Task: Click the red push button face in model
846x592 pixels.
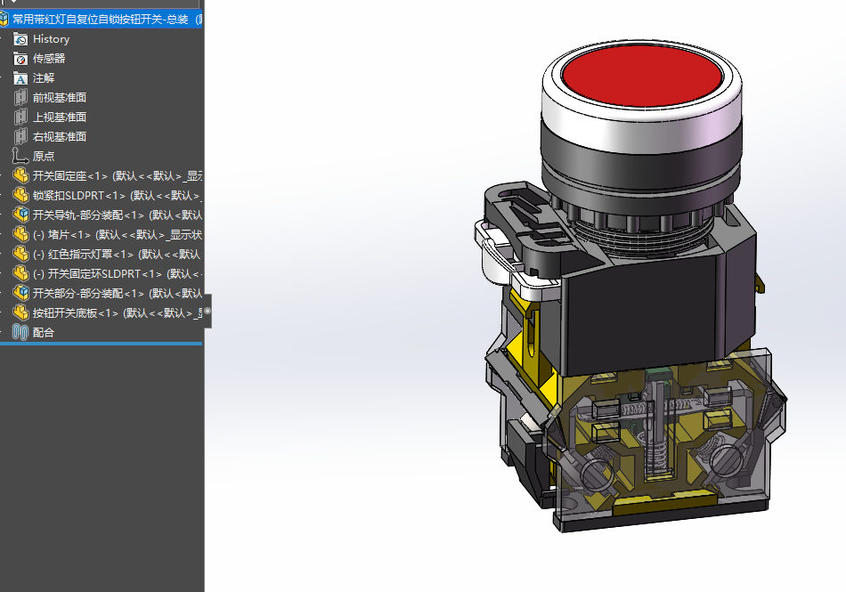Action: [640, 77]
